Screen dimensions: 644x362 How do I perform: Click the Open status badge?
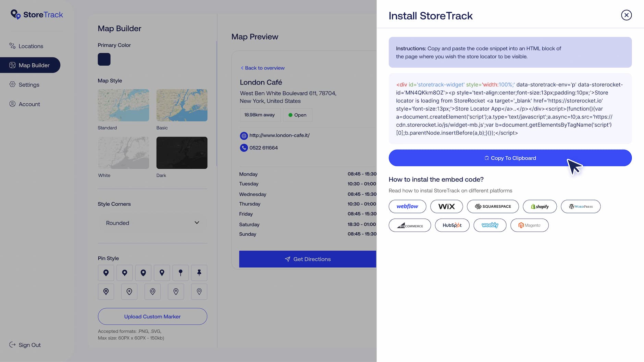pyautogui.click(x=297, y=115)
